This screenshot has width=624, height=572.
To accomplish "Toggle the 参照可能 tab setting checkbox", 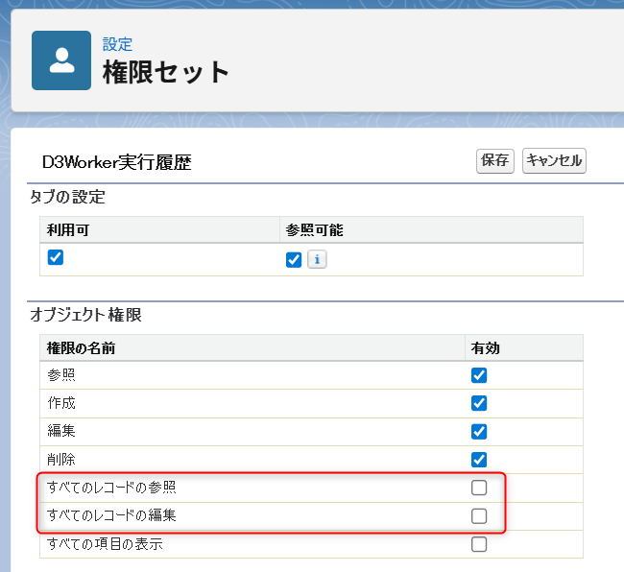I will 294,260.
